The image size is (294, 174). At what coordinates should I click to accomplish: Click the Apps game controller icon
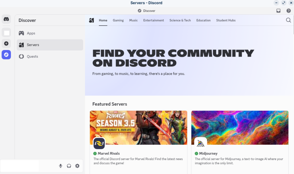click(21, 33)
